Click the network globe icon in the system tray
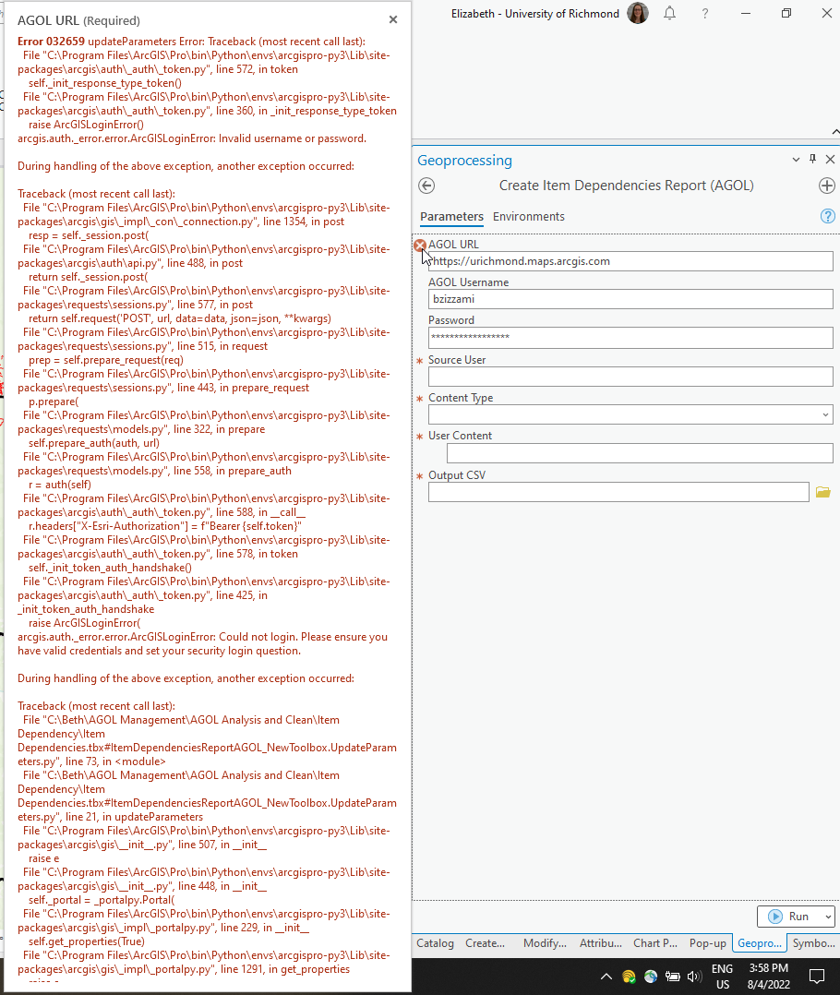 (651, 976)
